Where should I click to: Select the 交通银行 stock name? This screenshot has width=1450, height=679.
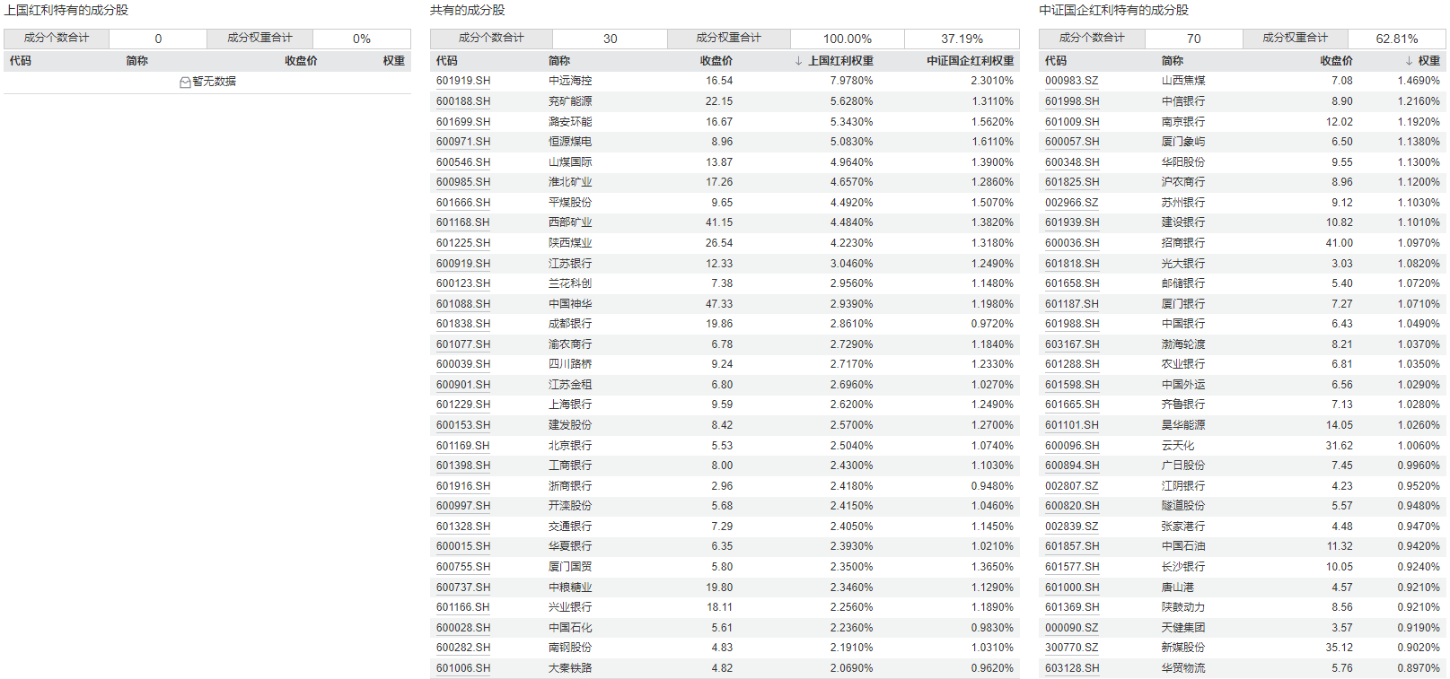(570, 527)
